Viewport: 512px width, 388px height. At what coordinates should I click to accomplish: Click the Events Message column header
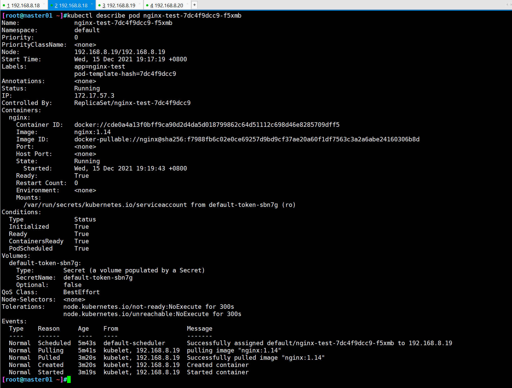[200, 329]
